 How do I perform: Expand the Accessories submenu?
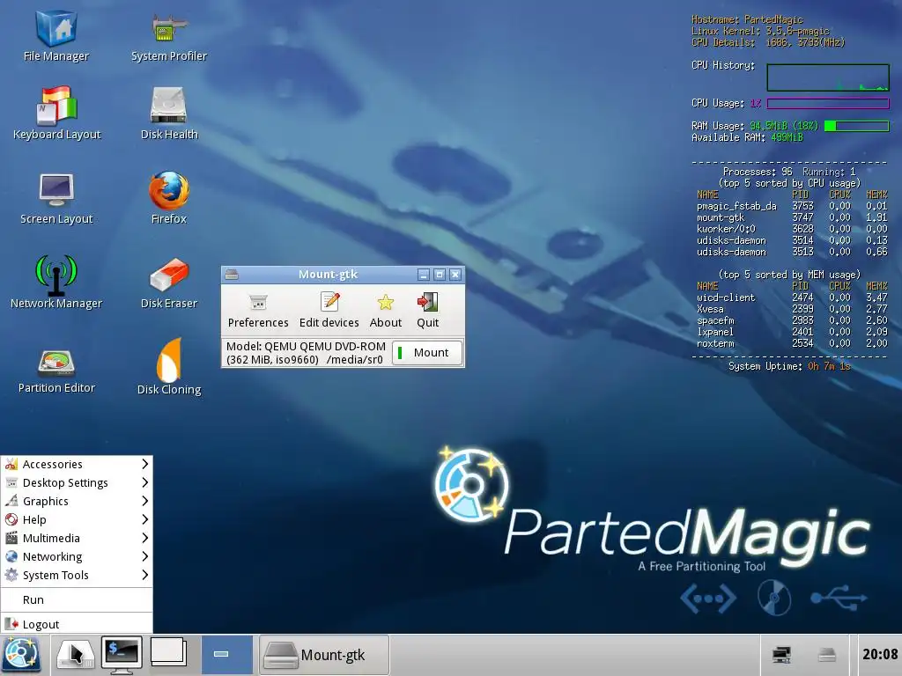(x=77, y=464)
